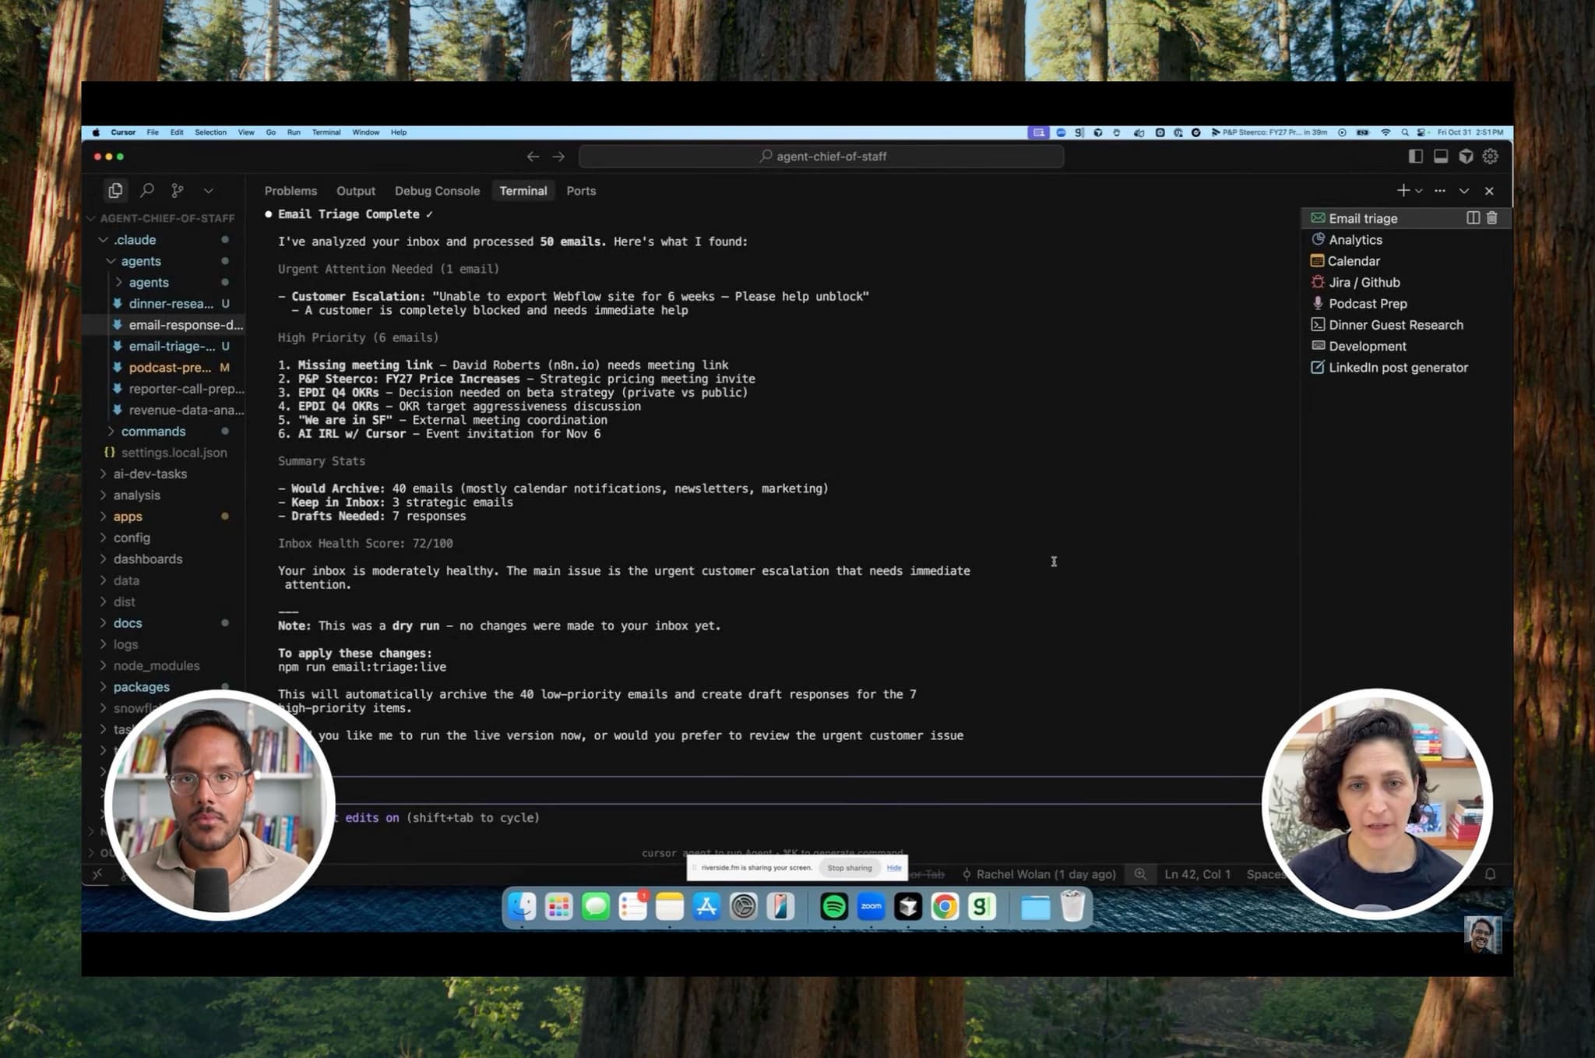Open the new terminal profile dropdown arrow
1595x1058 pixels.
point(1419,191)
